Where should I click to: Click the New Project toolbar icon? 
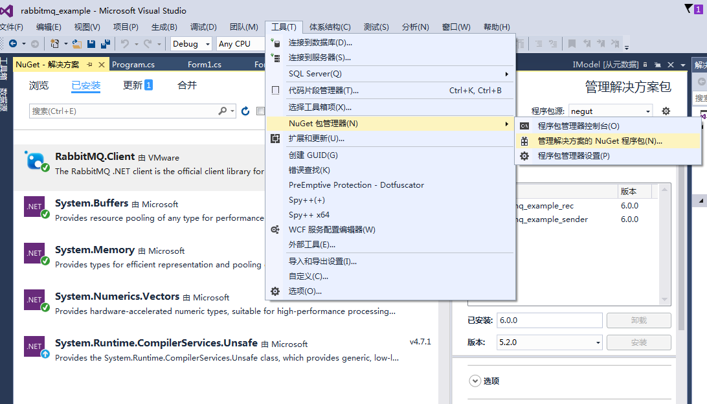click(x=54, y=44)
